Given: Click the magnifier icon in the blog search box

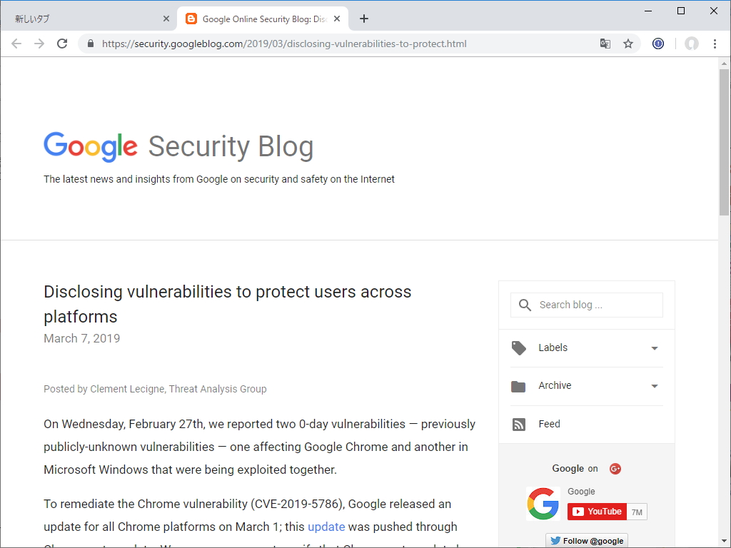Looking at the screenshot, I should (525, 305).
